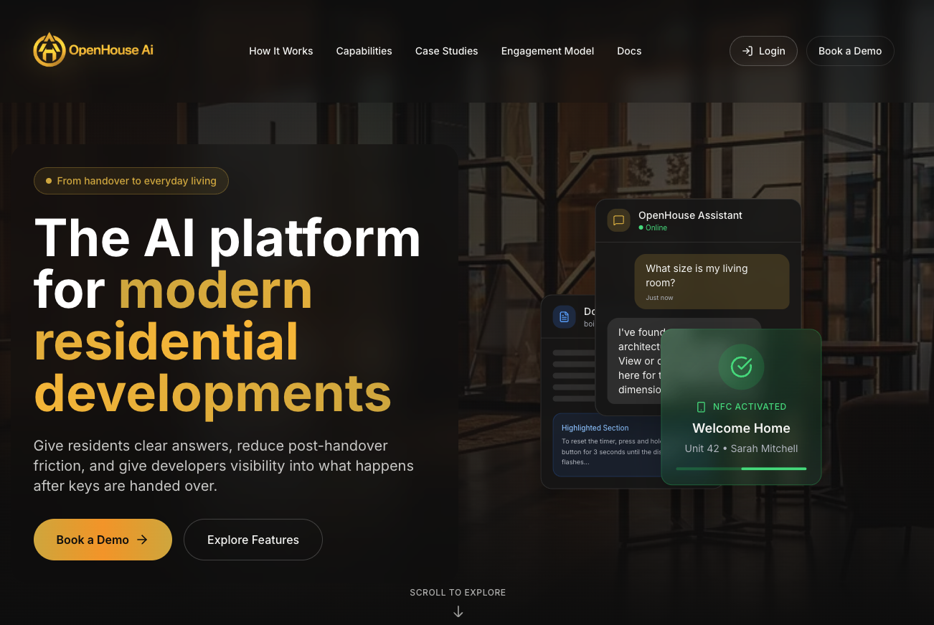Click the blue document icon on the document card

tap(565, 316)
